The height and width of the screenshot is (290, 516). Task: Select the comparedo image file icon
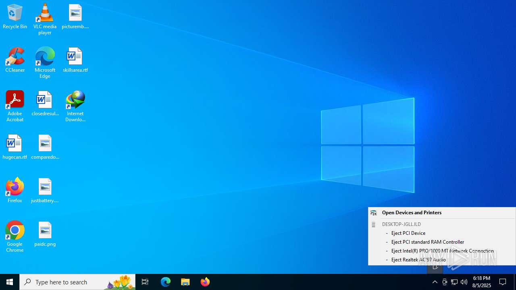[x=45, y=147]
